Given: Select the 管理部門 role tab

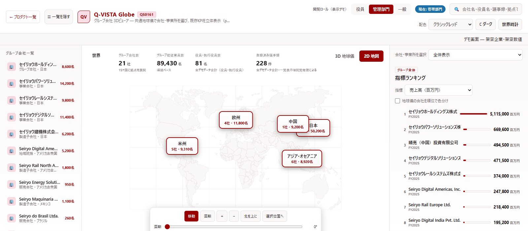Looking at the screenshot, I should [381, 9].
